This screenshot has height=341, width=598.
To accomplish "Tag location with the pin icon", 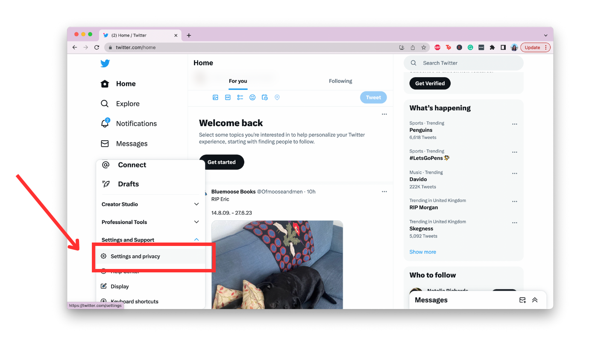I will [277, 97].
